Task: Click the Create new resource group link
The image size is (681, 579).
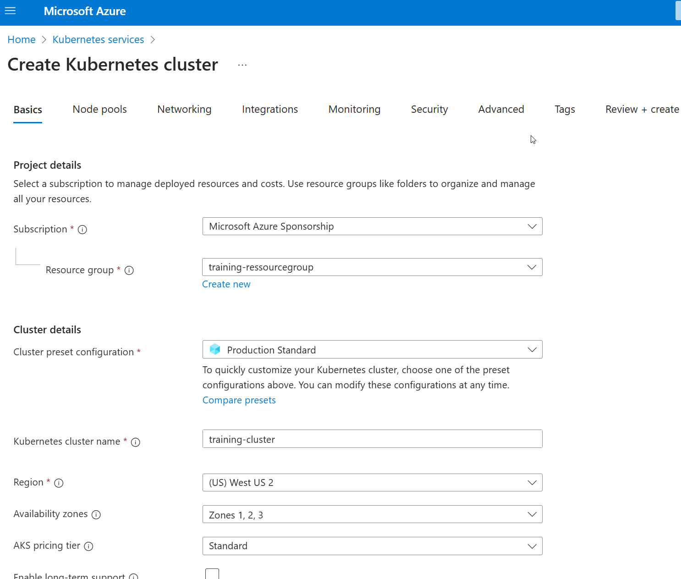Action: click(226, 284)
